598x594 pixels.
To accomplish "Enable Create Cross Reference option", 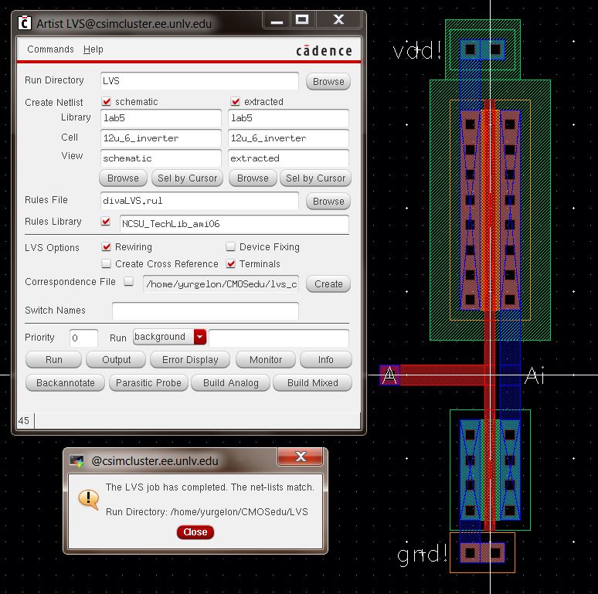I will tap(107, 263).
